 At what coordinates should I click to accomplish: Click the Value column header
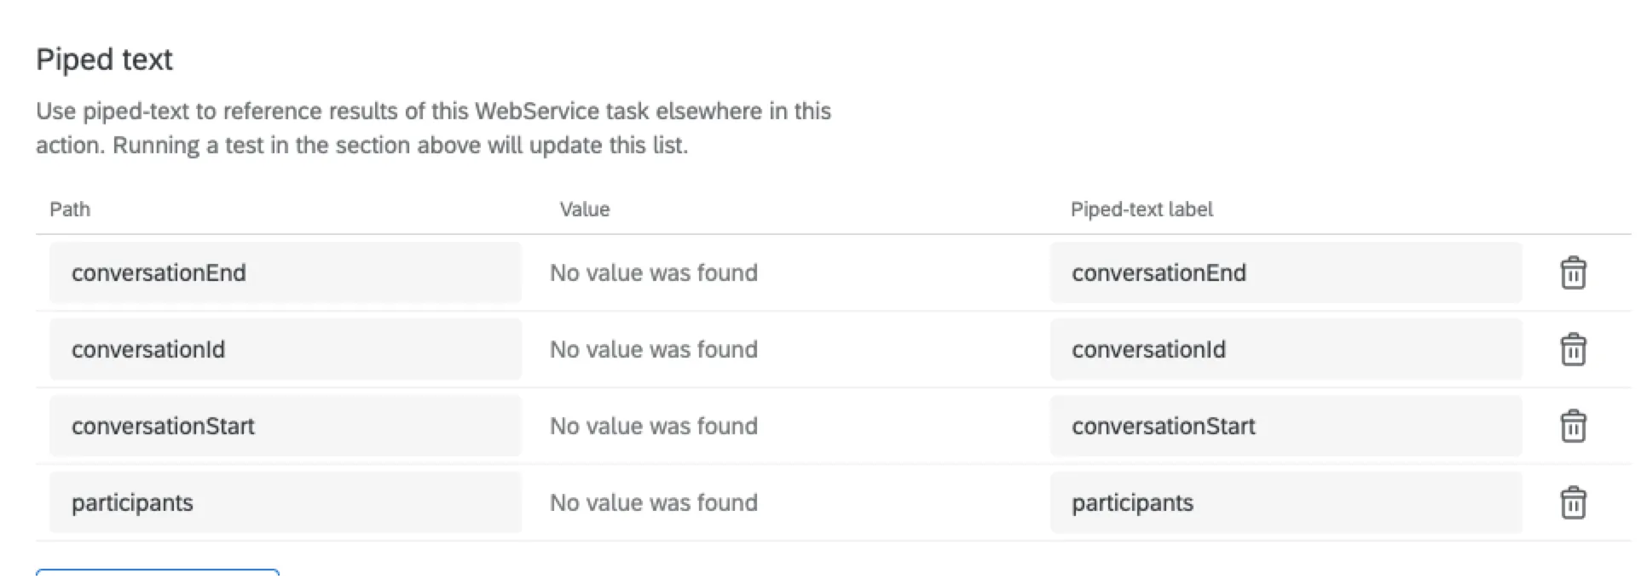(584, 209)
